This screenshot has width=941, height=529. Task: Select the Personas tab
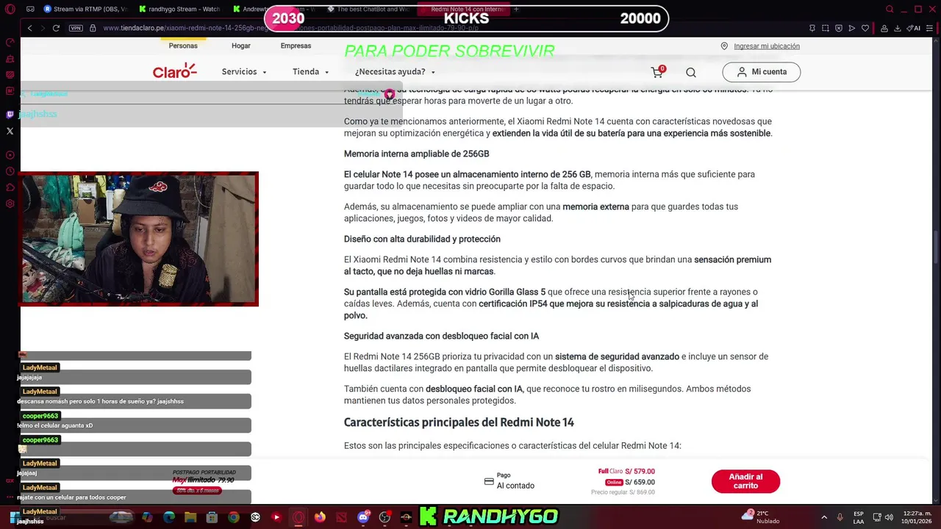click(183, 46)
